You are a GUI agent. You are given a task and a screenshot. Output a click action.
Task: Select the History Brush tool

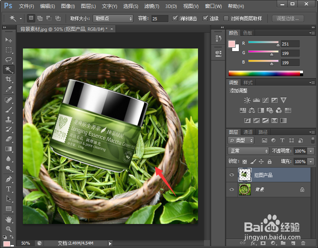[9, 129]
